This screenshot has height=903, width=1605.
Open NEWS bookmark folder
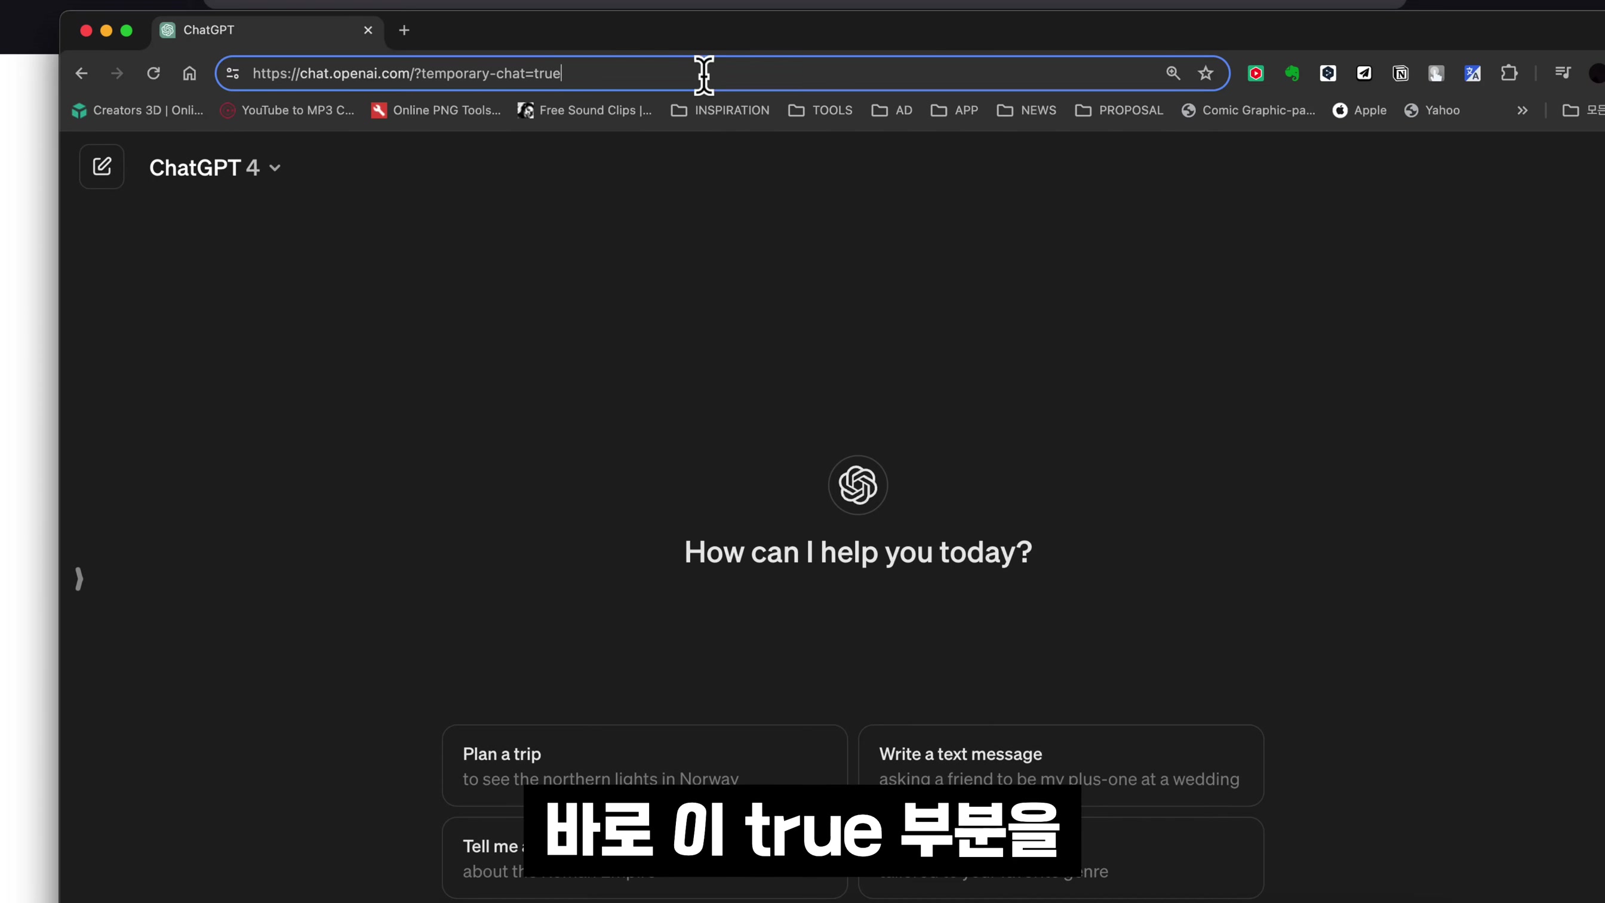[1026, 110]
